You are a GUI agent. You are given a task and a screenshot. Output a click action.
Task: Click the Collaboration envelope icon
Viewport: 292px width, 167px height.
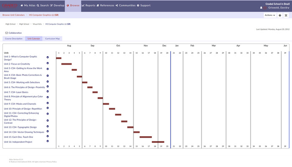pyautogui.click(x=6, y=32)
